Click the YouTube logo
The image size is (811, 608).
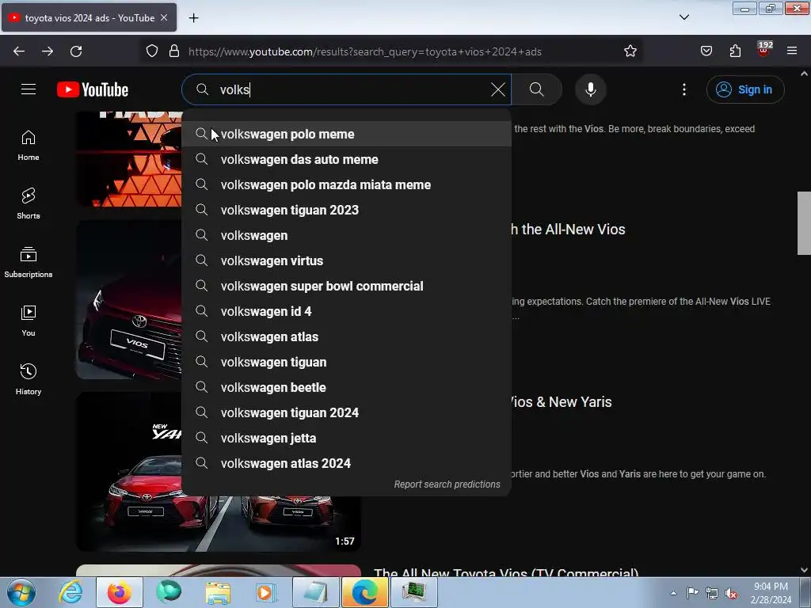93,89
